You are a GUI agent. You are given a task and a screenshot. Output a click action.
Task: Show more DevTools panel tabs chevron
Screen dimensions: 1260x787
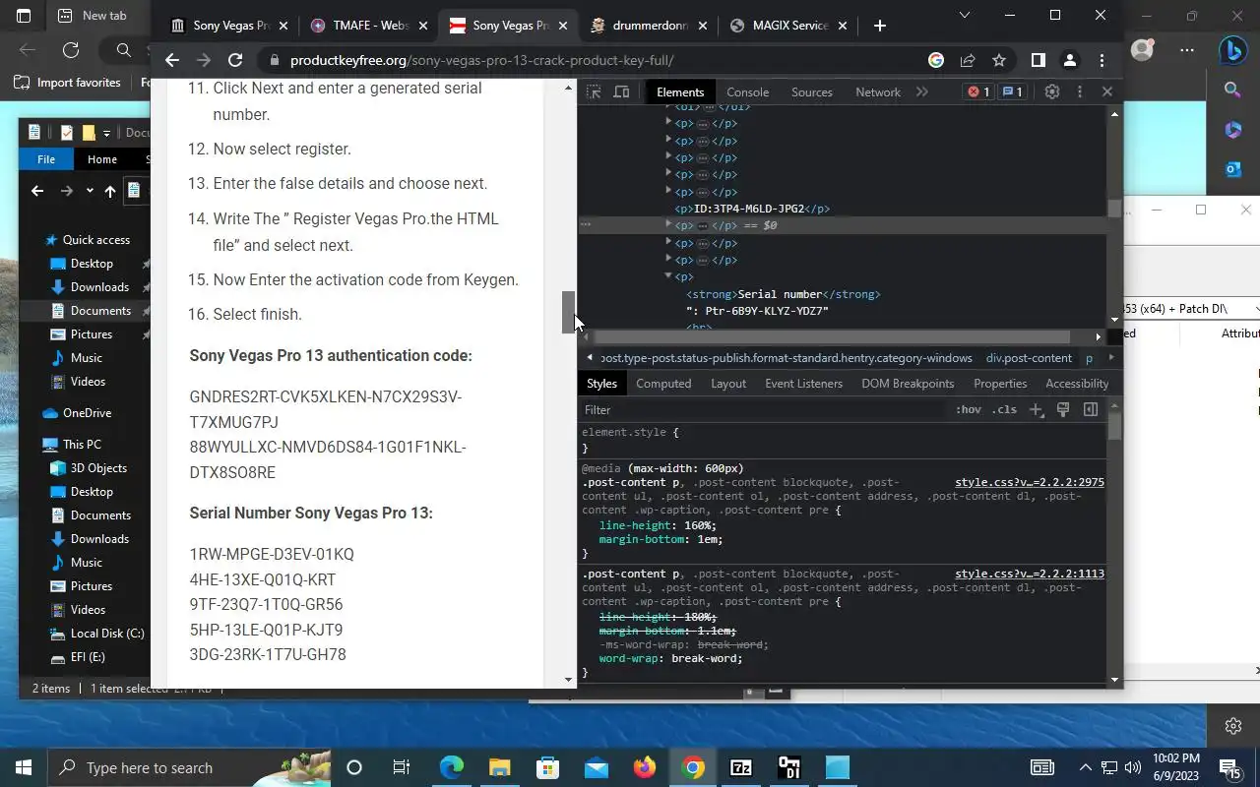[921, 91]
